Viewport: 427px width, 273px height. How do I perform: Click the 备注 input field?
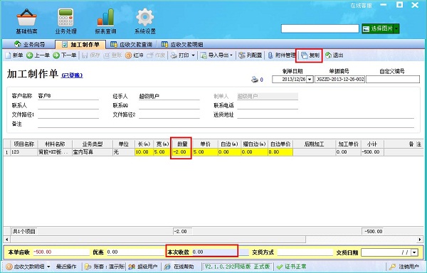click(226, 124)
